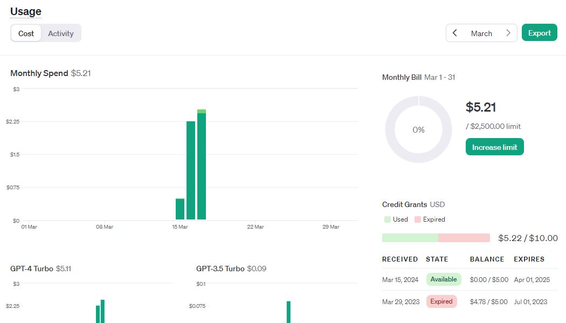
Task: Click the Usage page heading
Action: [x=25, y=11]
